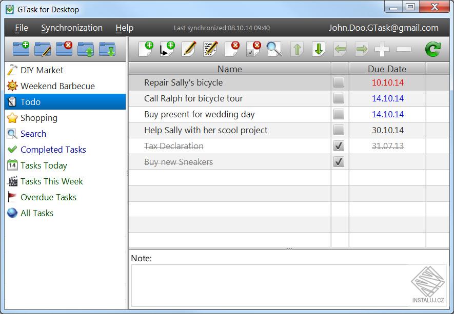The width and height of the screenshot is (454, 314).
Task: Uncheck the 'Tax Declaration' task
Action: [338, 146]
